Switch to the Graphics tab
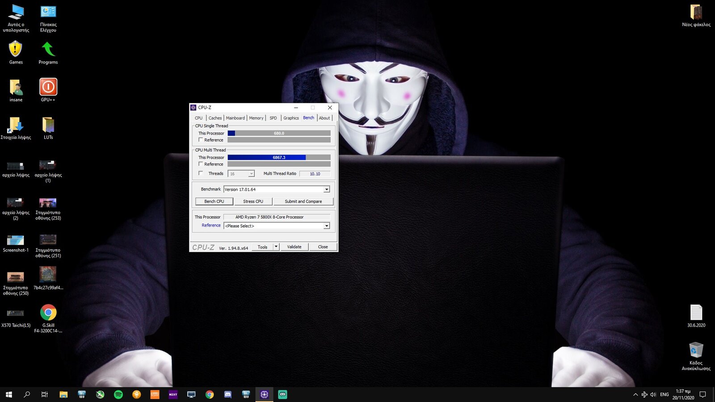This screenshot has height=402, width=715. 291,118
